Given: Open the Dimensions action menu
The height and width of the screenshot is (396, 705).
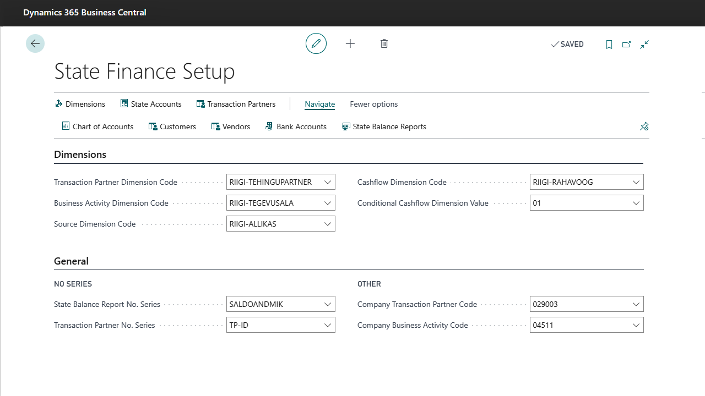Looking at the screenshot, I should pos(80,104).
